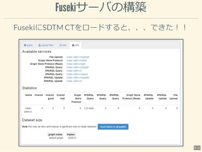Click the dashboard icon on the info tab
This screenshot has height=152, width=202.
(73, 46)
